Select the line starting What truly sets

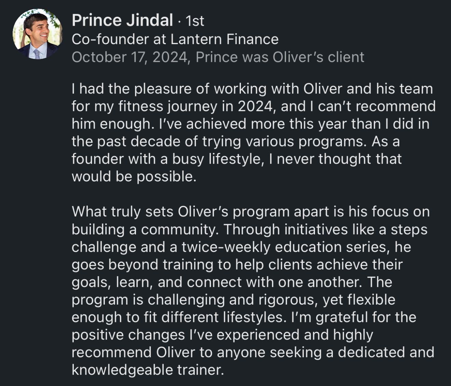251,211
